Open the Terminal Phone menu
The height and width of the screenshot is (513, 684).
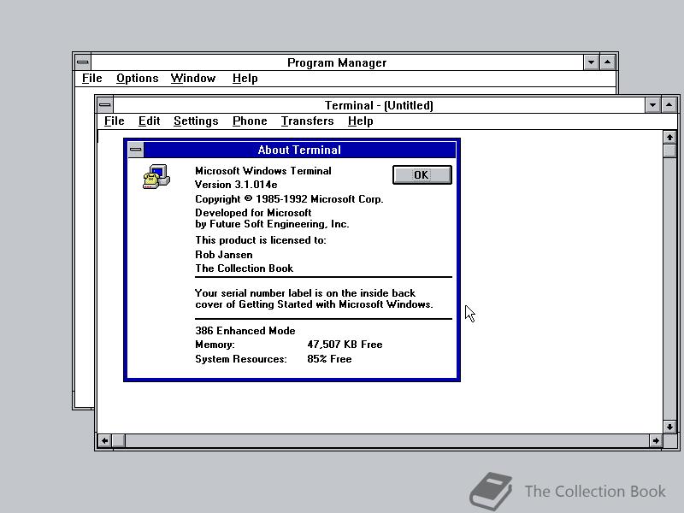tap(250, 121)
